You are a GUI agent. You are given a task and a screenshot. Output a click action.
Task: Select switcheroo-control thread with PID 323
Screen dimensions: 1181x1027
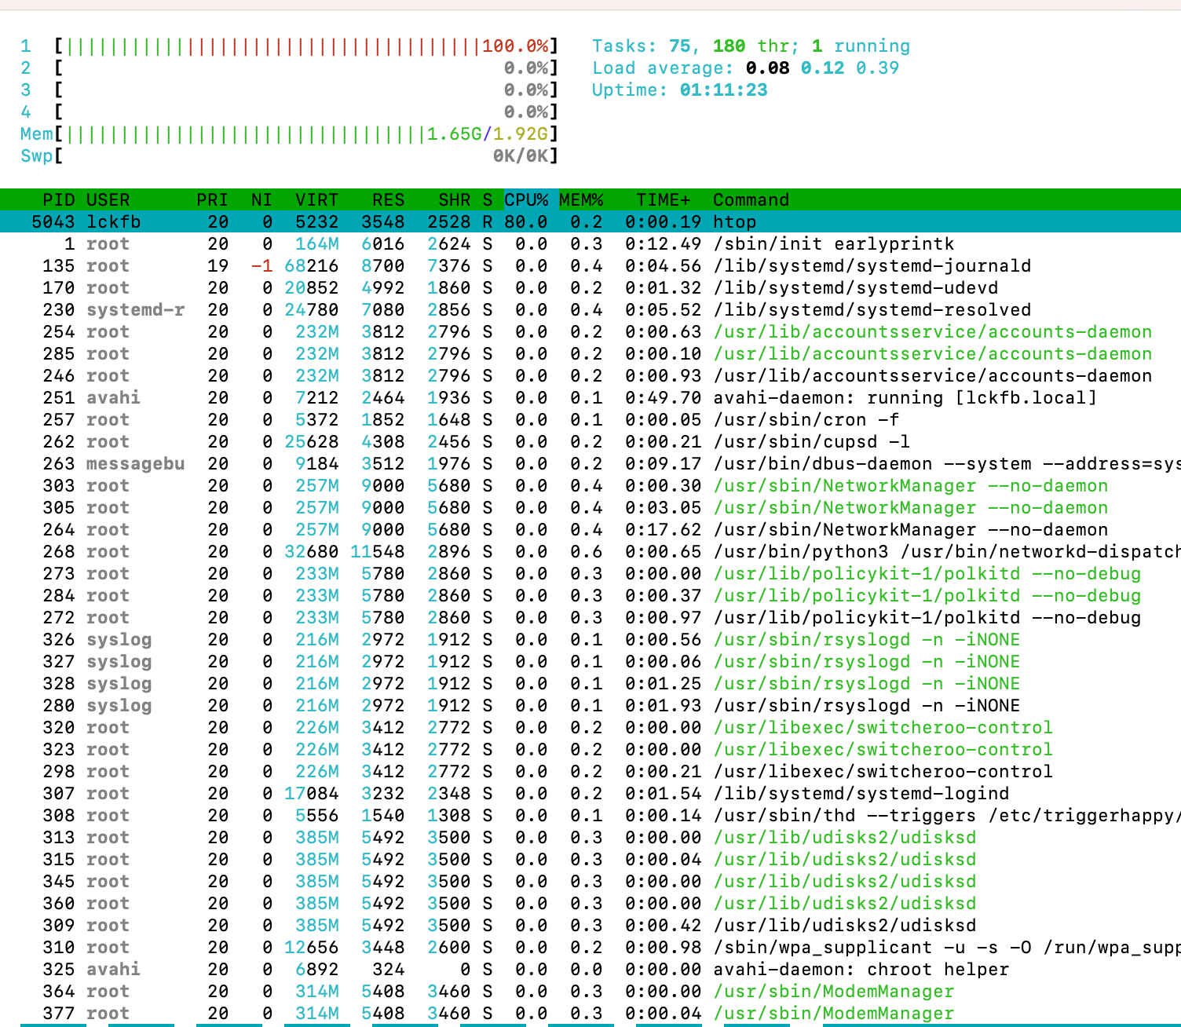click(590, 750)
